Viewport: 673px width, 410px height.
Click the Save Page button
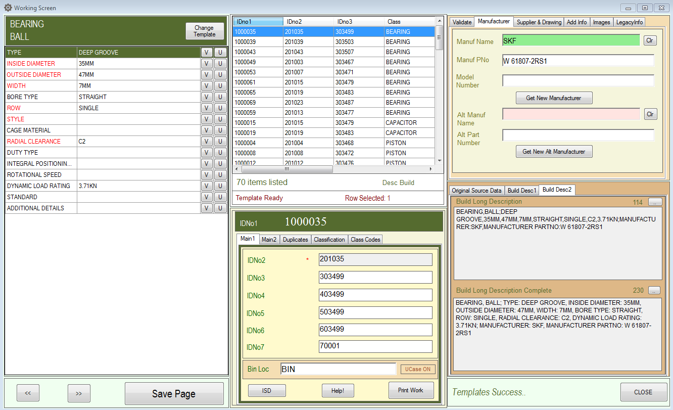tap(174, 394)
